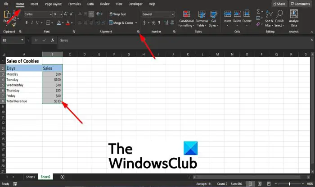Viewport: 315px width, 187px height.
Task: Open the Analyze Data tool
Action: coord(294,18)
